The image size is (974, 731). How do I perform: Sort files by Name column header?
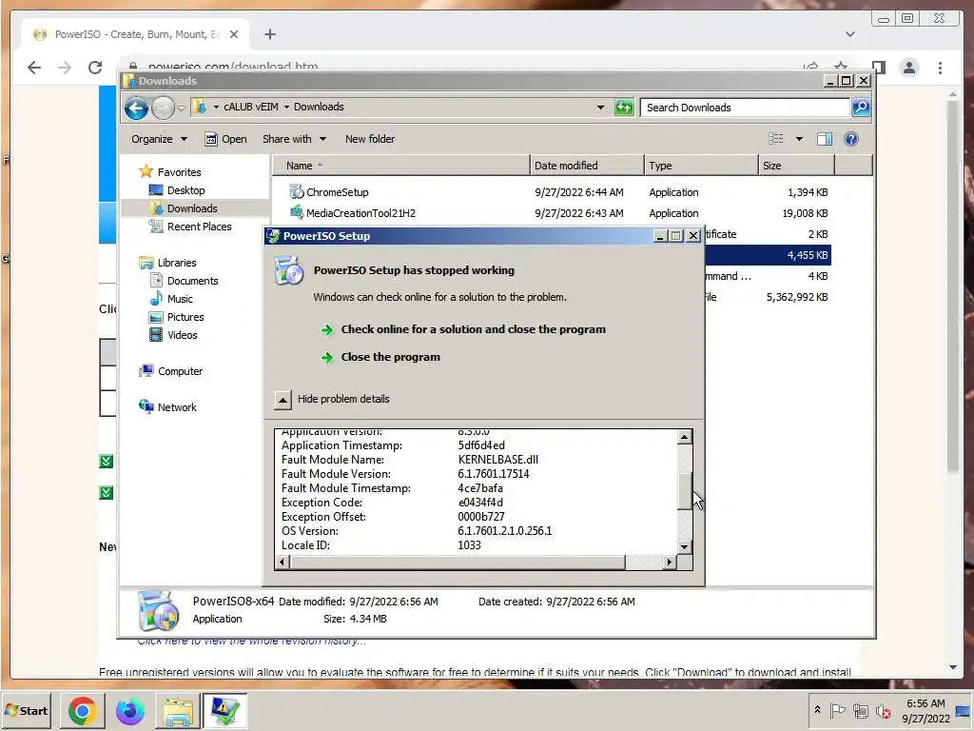coord(400,166)
